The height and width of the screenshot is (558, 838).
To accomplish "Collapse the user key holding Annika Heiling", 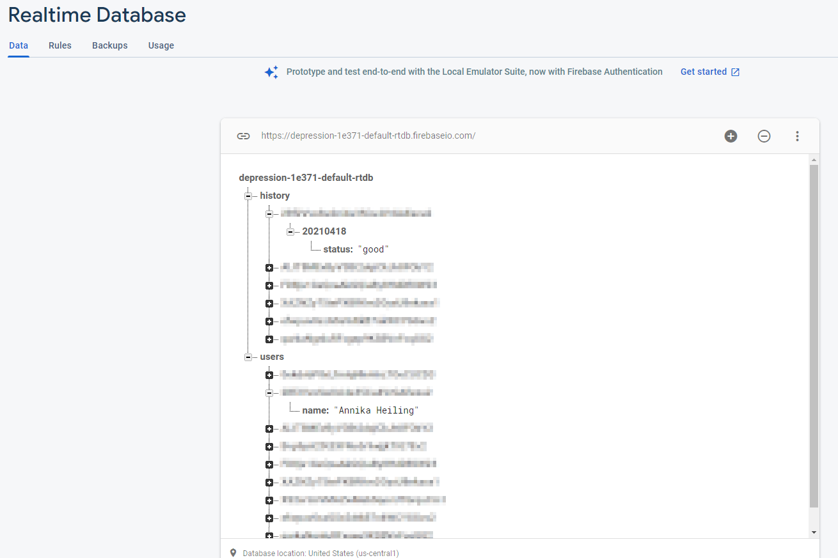I will (269, 393).
